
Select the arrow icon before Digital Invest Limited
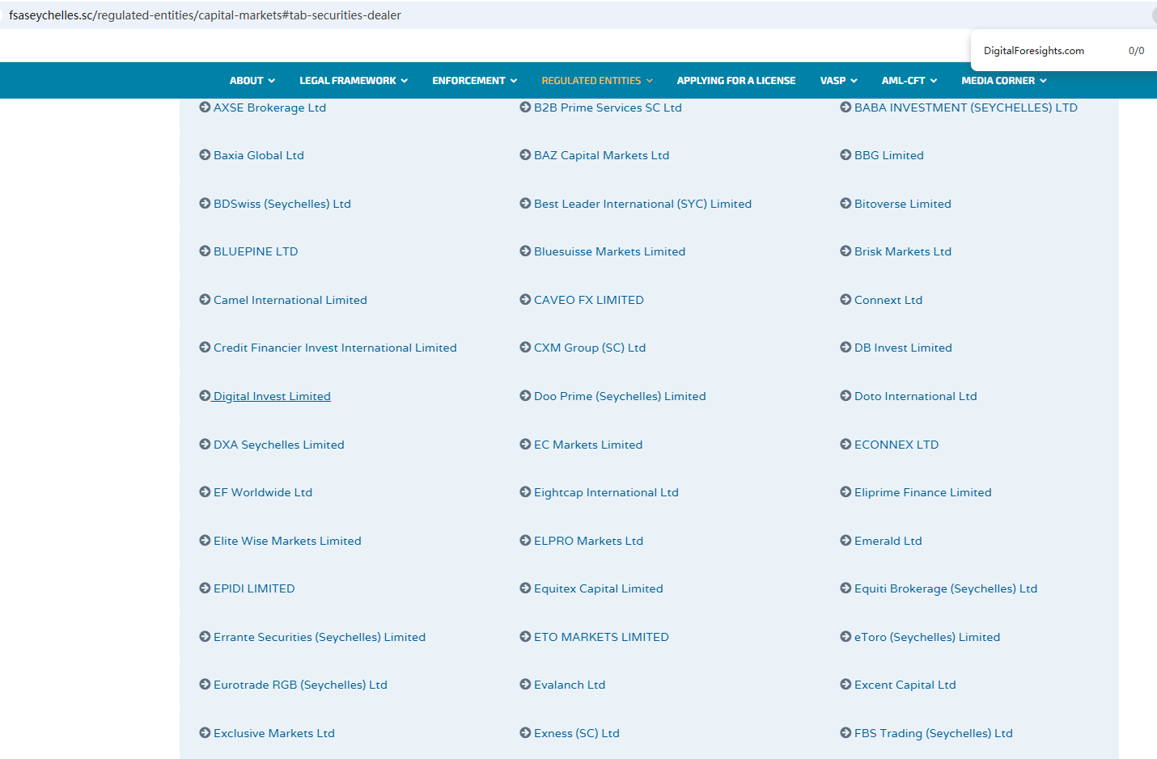[205, 395]
